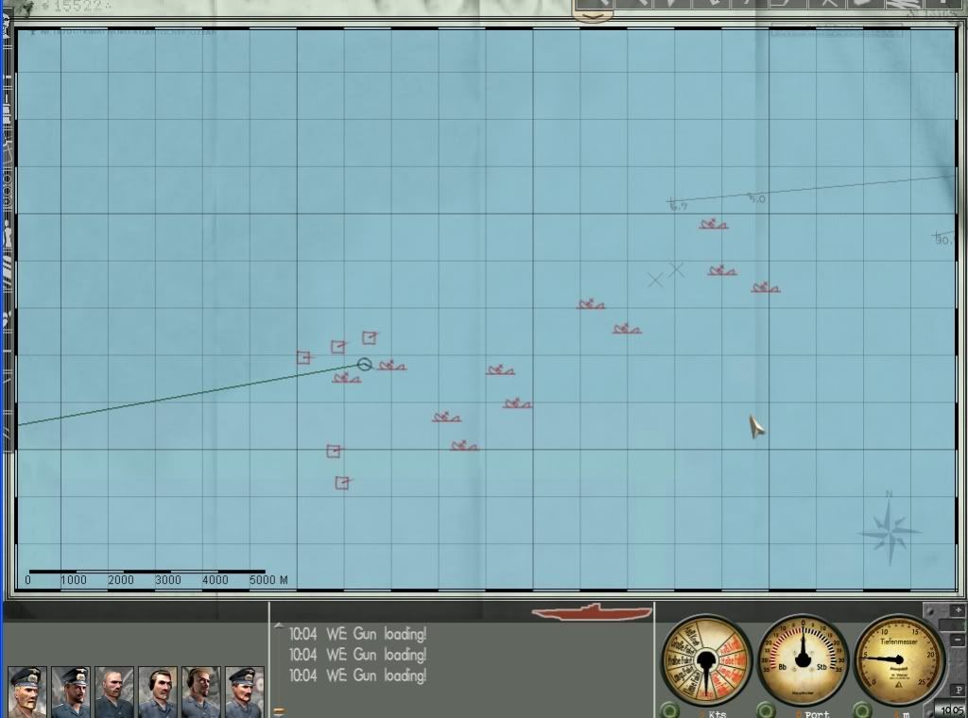This screenshot has width=968, height=718.
Task: Select the northernmost square contact marker
Action: click(370, 337)
